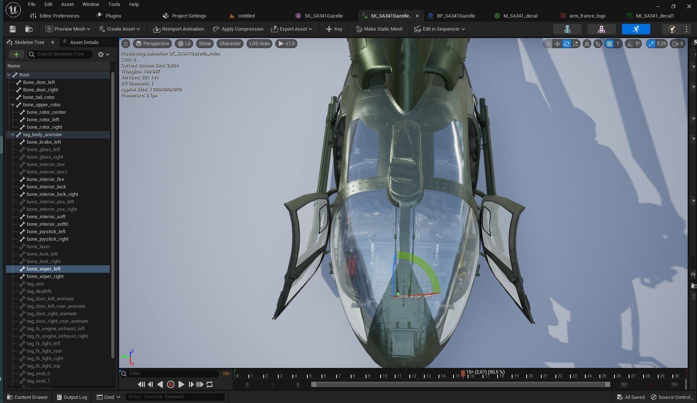Adjust the camera speed setting 3
The height and width of the screenshot is (403, 697).
coord(678,44)
